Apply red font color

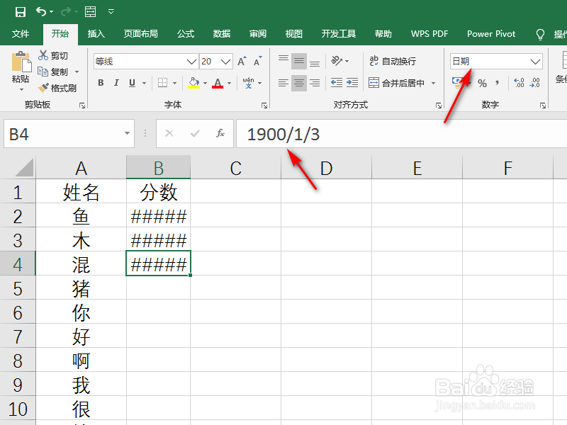(218, 83)
